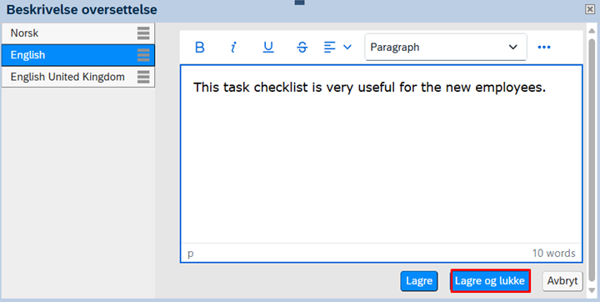Toggle Italic formatting icon
The width and height of the screenshot is (600, 302).
(233, 48)
